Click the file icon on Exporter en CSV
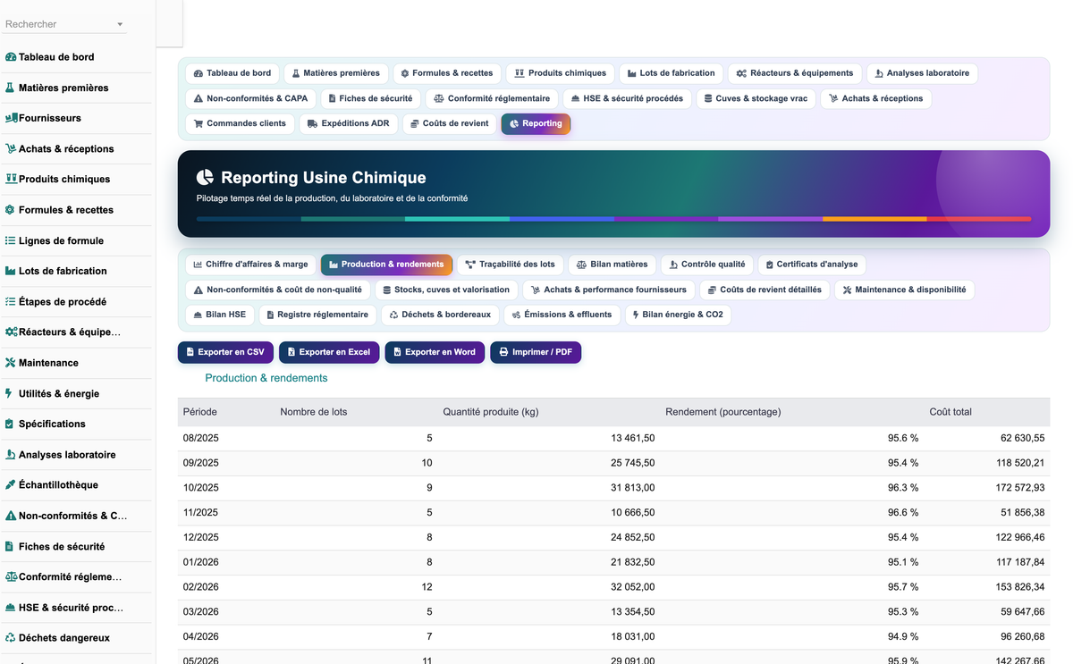Viewport: 1073px width, 664px height. click(190, 352)
